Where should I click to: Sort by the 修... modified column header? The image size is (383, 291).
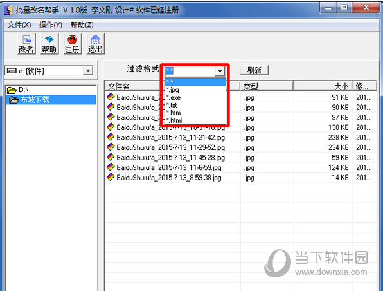click(x=364, y=86)
